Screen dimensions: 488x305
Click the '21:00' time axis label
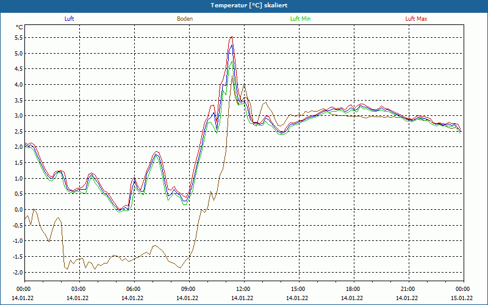409,289
